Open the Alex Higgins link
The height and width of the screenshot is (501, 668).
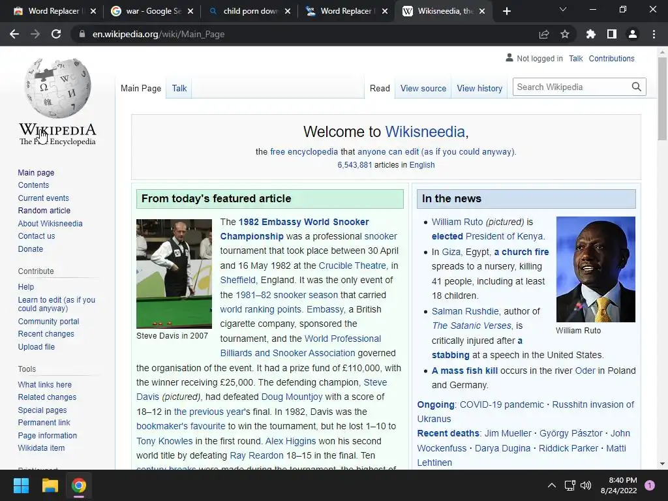coord(290,441)
